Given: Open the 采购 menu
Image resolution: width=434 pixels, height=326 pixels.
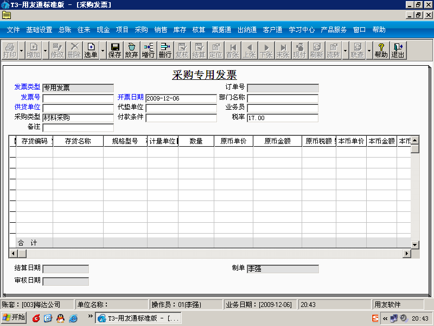Looking at the screenshot, I should [x=142, y=30].
